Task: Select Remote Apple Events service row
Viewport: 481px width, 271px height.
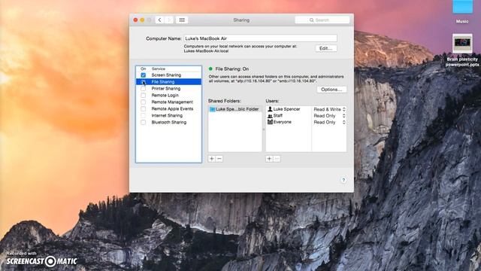Action: pos(168,108)
